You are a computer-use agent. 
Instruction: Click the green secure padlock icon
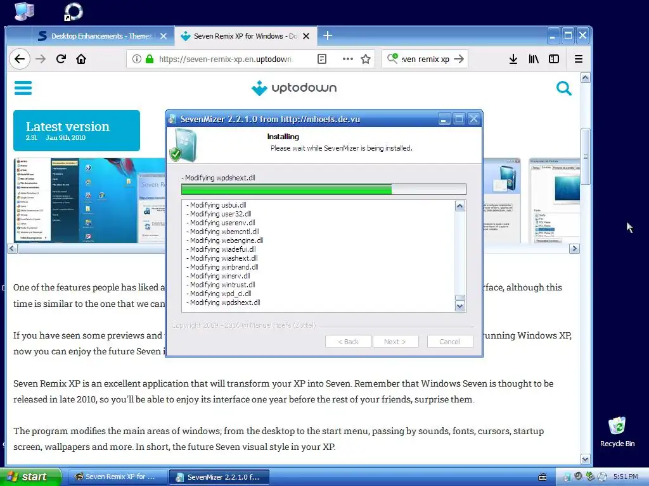[x=150, y=59]
